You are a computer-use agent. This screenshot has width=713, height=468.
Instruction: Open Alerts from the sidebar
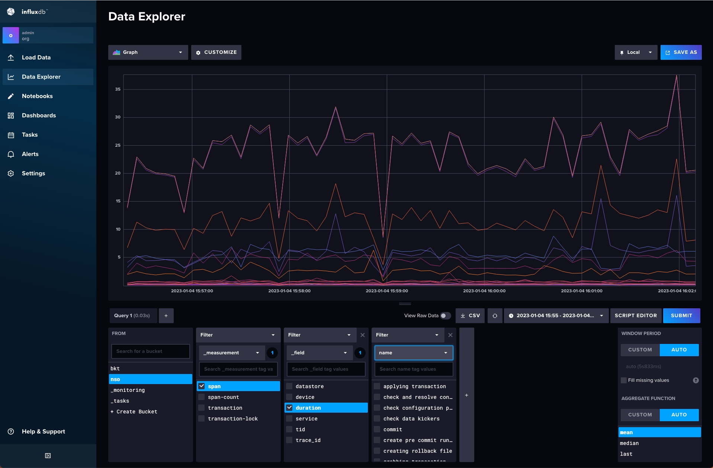pos(30,154)
